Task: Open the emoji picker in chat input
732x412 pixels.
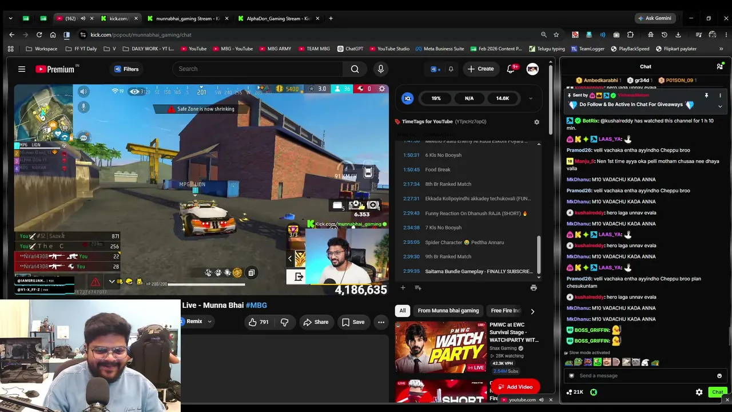Action: pos(719,376)
